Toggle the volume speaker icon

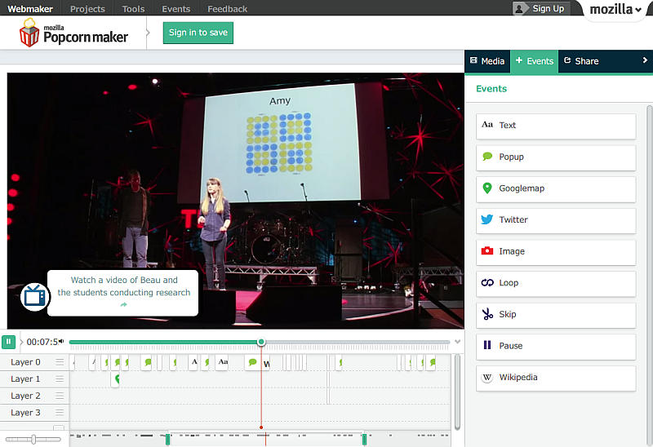tap(61, 342)
